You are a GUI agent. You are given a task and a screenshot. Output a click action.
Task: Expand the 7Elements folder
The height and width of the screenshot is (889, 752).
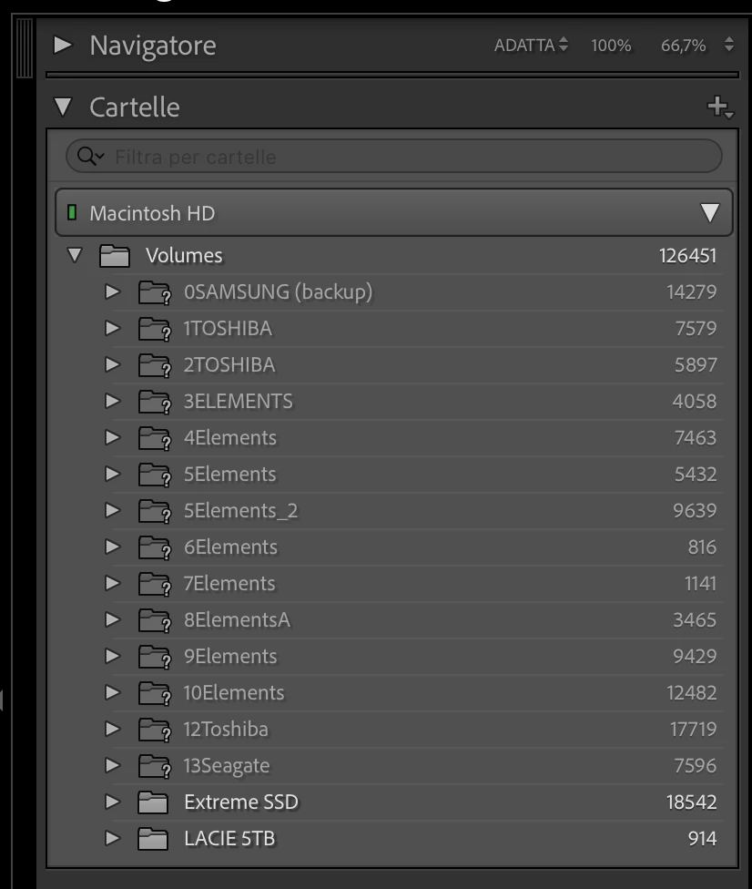[113, 583]
